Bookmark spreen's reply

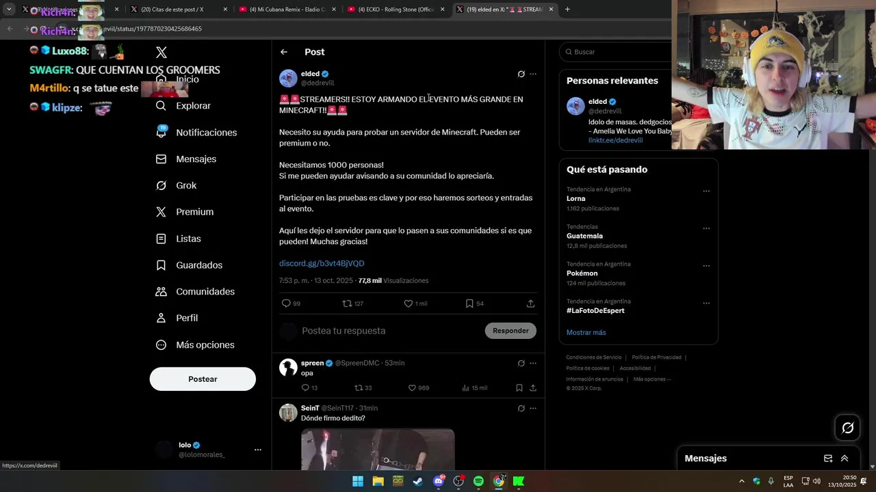coord(519,388)
